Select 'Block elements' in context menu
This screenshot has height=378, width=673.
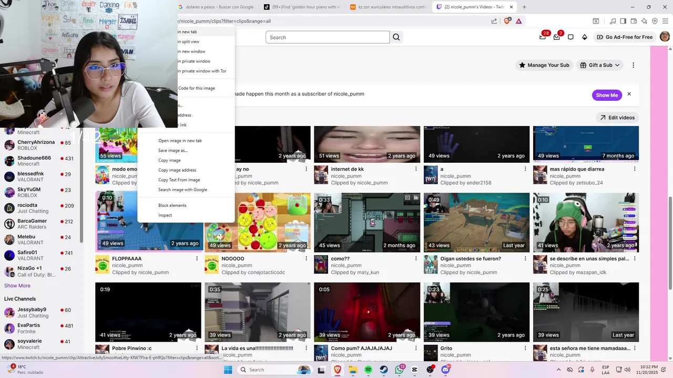pyautogui.click(x=172, y=205)
